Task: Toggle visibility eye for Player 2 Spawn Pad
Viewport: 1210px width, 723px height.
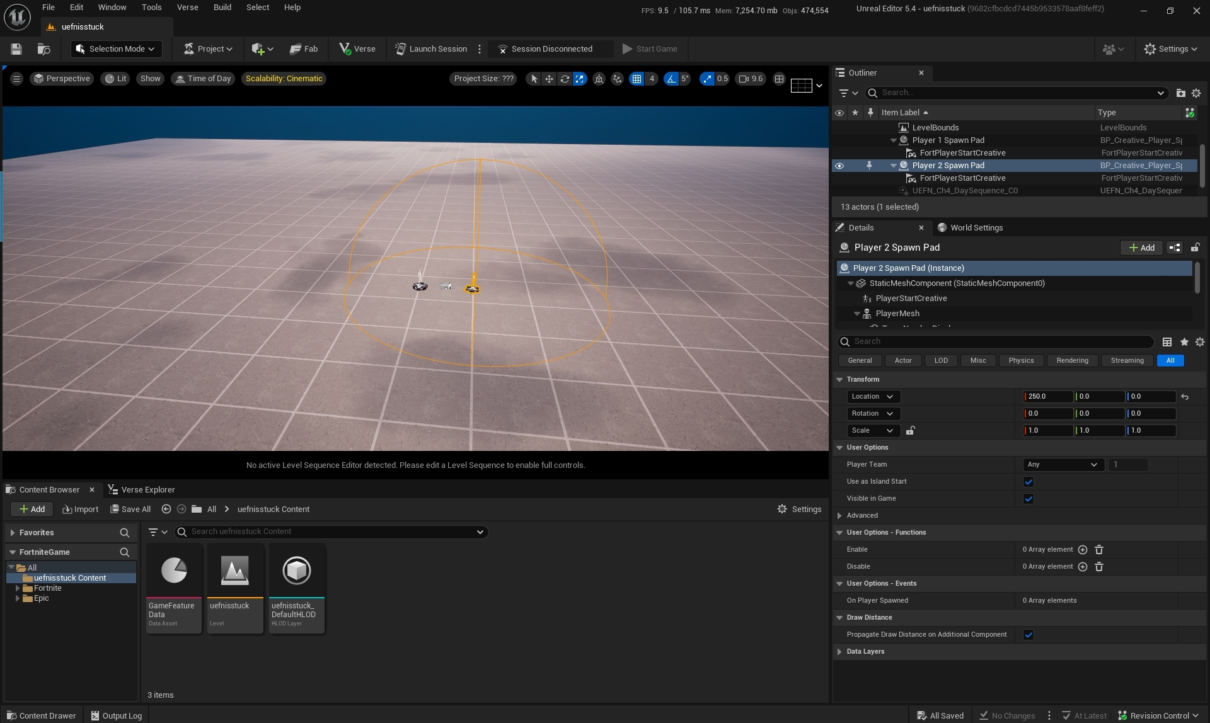Action: click(x=839, y=166)
